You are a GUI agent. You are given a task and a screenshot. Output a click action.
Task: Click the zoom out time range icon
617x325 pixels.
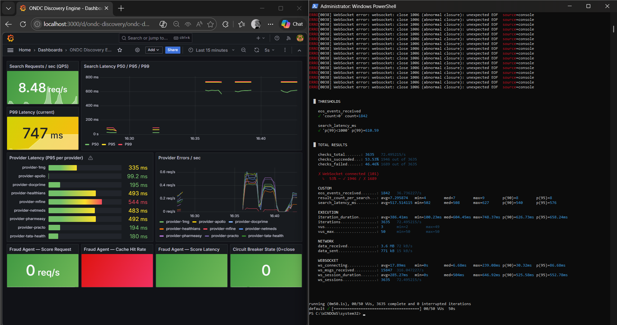click(243, 50)
